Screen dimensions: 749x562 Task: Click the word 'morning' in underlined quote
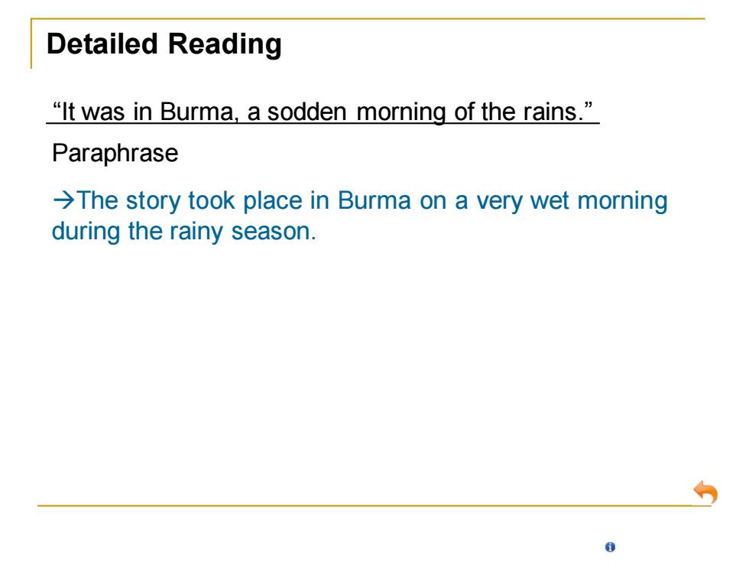coord(401,113)
